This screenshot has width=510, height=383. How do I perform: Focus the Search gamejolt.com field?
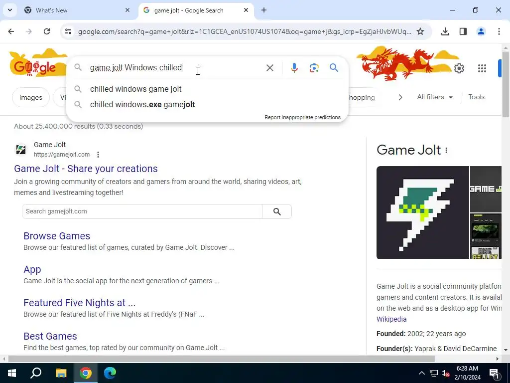[142, 211]
